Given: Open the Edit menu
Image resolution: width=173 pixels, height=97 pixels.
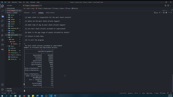Looking at the screenshot, I should pyautogui.click(x=9, y=2).
